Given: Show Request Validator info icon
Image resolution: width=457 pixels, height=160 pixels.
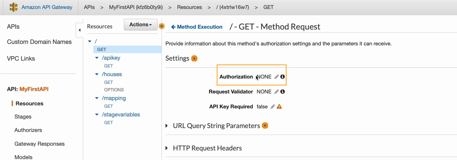Looking at the screenshot, I should coord(282,92).
